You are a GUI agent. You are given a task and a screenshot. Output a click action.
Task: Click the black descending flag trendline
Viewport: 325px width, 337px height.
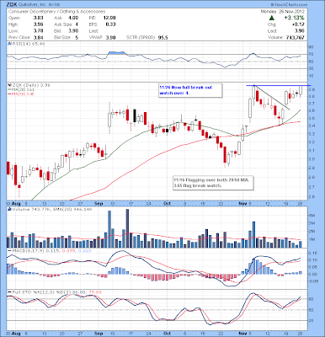point(273,98)
